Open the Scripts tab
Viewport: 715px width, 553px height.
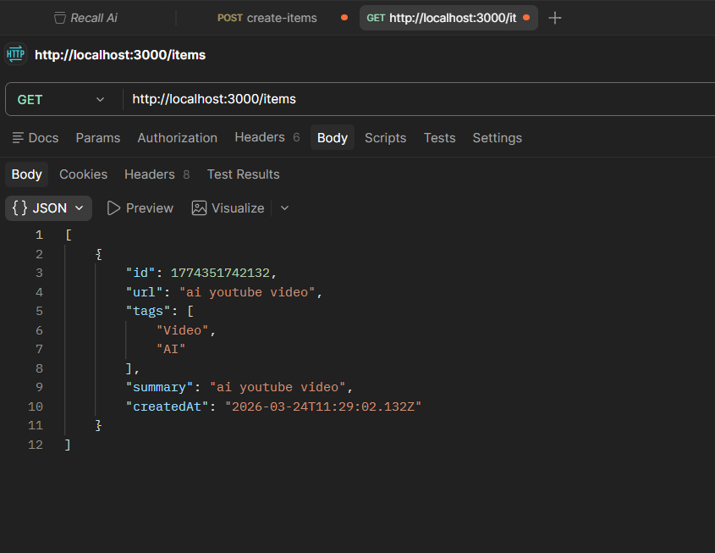tap(385, 138)
